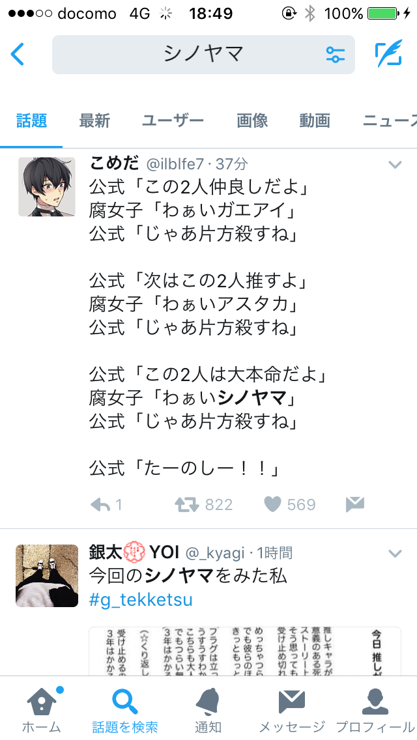Open @ilblfe7 profile via username
The height and width of the screenshot is (740, 417).
(x=174, y=164)
